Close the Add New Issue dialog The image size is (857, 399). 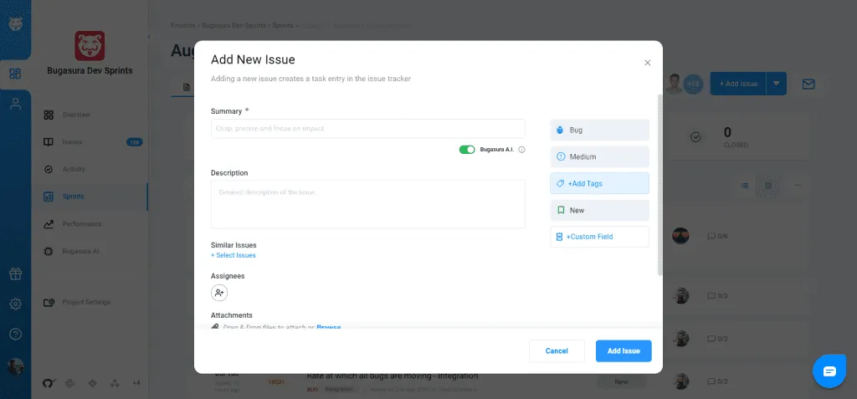click(647, 63)
